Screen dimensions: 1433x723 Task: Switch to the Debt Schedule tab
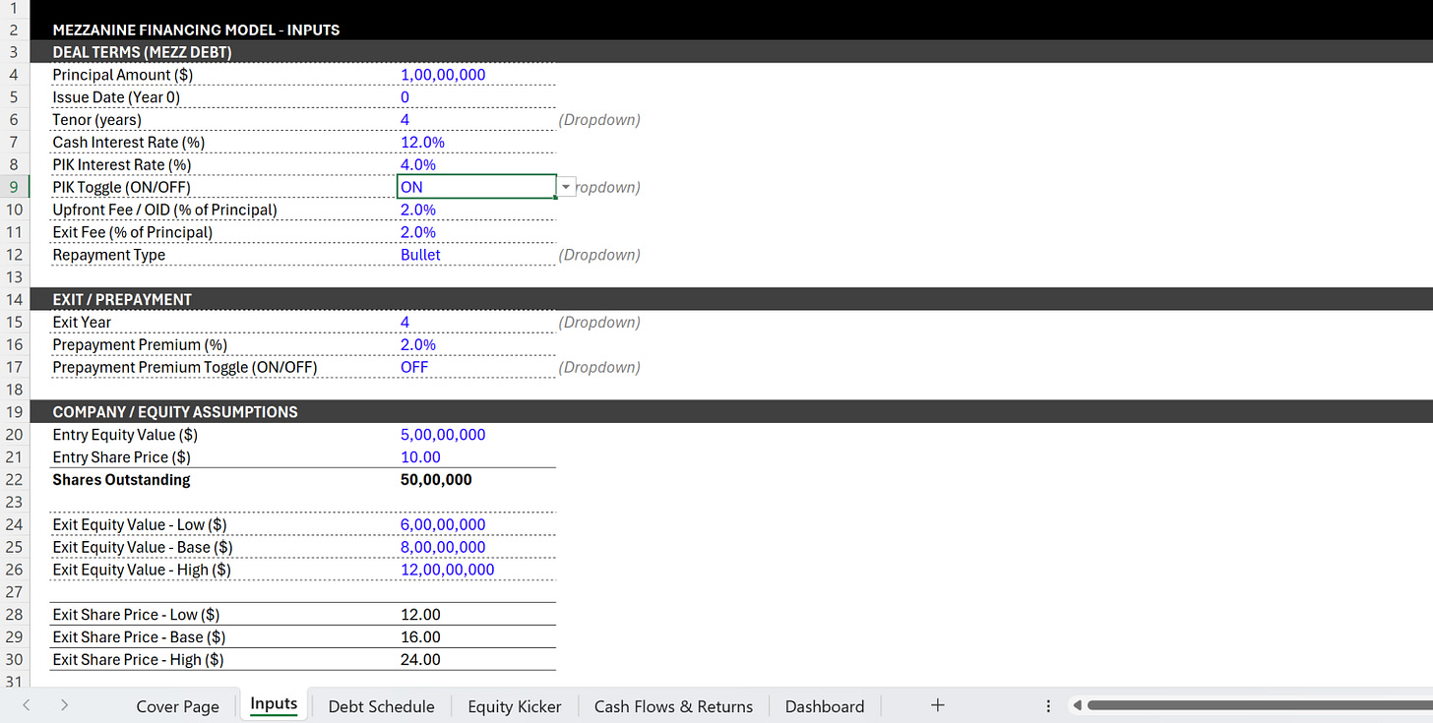pos(381,705)
